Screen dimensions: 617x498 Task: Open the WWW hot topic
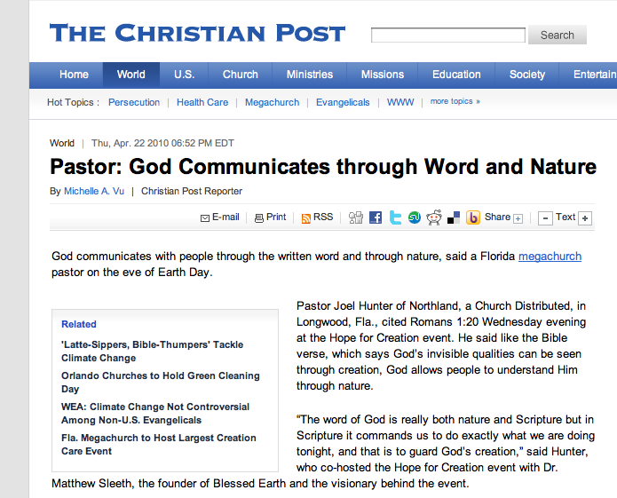click(400, 102)
